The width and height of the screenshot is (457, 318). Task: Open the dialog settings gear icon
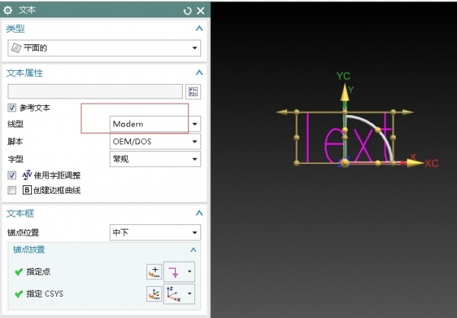[x=8, y=11]
